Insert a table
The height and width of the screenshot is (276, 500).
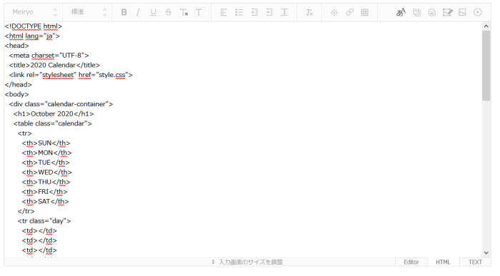pyautogui.click(x=364, y=12)
